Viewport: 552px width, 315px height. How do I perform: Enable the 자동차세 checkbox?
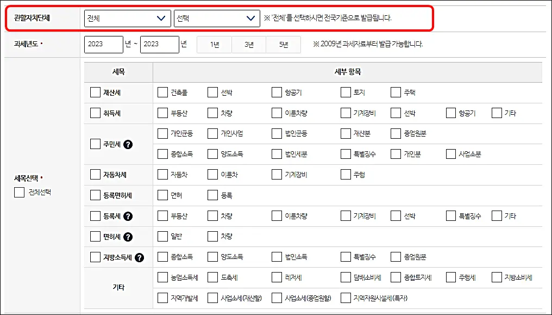95,174
